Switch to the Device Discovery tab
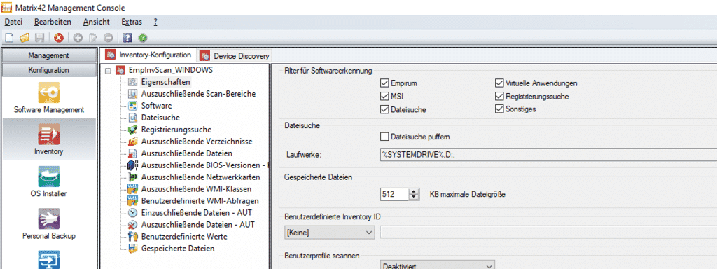This screenshot has width=717, height=269. [235, 56]
